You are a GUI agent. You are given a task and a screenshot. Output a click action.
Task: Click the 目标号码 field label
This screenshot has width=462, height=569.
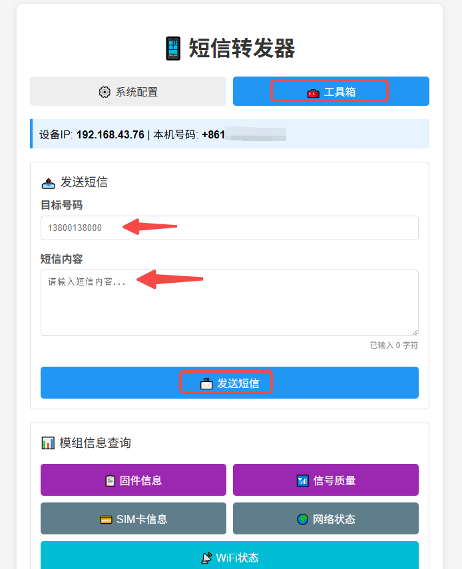click(x=61, y=205)
